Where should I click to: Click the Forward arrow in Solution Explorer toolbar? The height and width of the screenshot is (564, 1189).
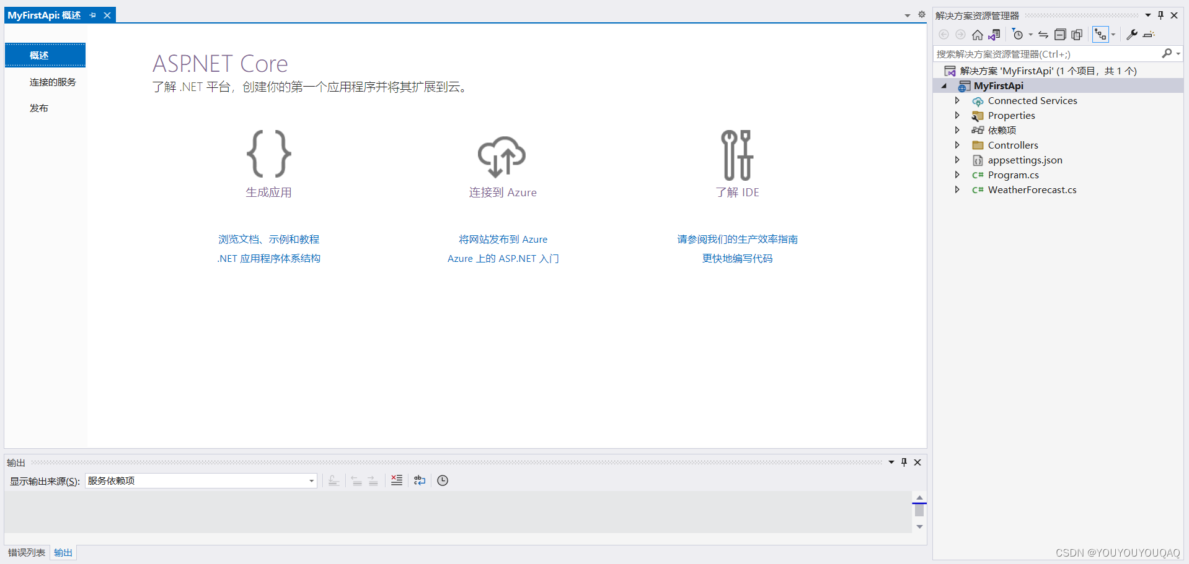tap(960, 35)
